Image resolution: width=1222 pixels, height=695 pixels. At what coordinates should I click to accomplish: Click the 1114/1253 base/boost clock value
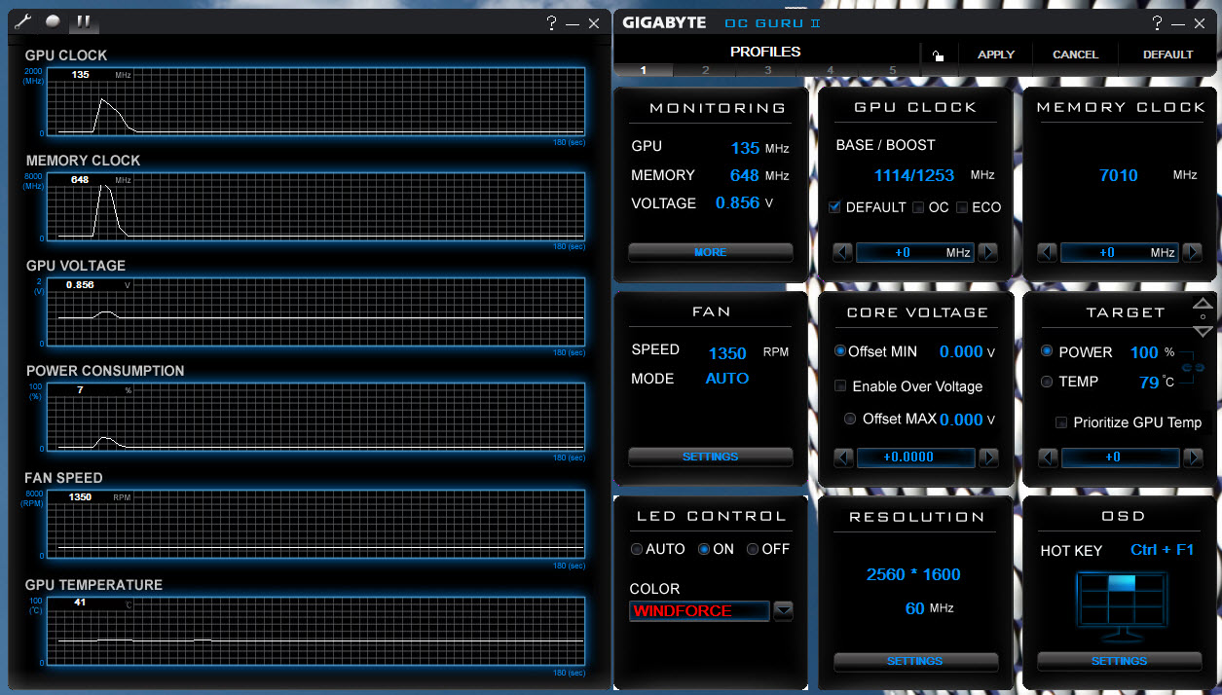[x=914, y=176]
